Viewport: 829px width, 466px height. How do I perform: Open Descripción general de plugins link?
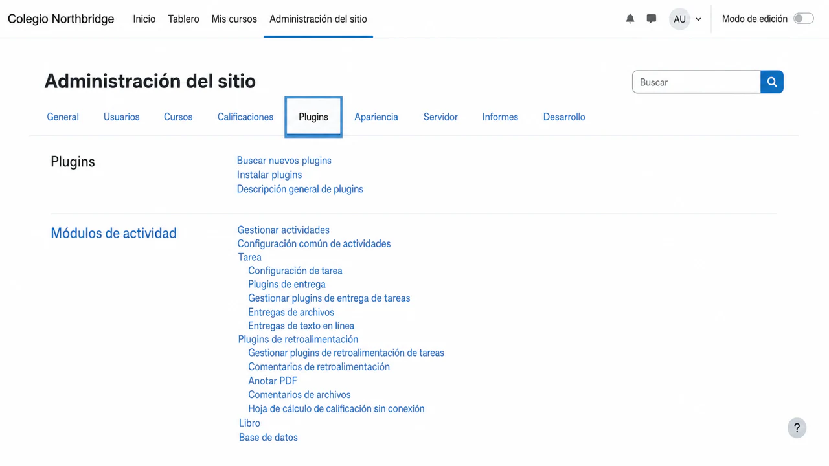coord(300,189)
